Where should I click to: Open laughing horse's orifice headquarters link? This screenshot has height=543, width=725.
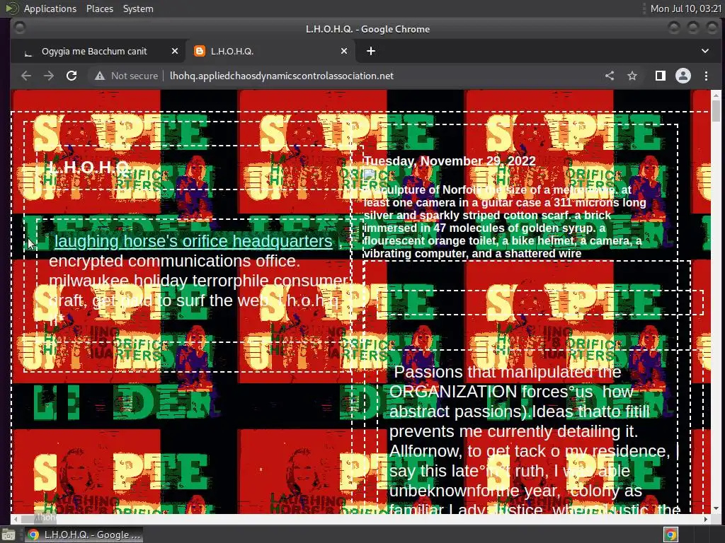tap(193, 241)
